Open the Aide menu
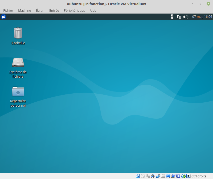The height and width of the screenshot is (179, 213). [x=93, y=10]
